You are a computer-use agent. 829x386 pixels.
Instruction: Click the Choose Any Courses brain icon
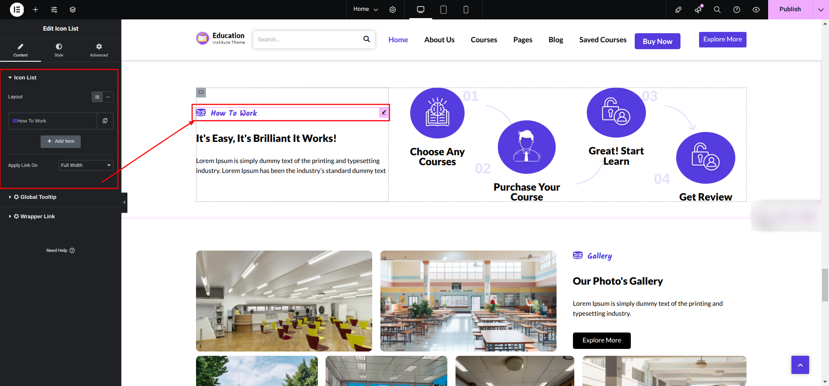point(437,113)
